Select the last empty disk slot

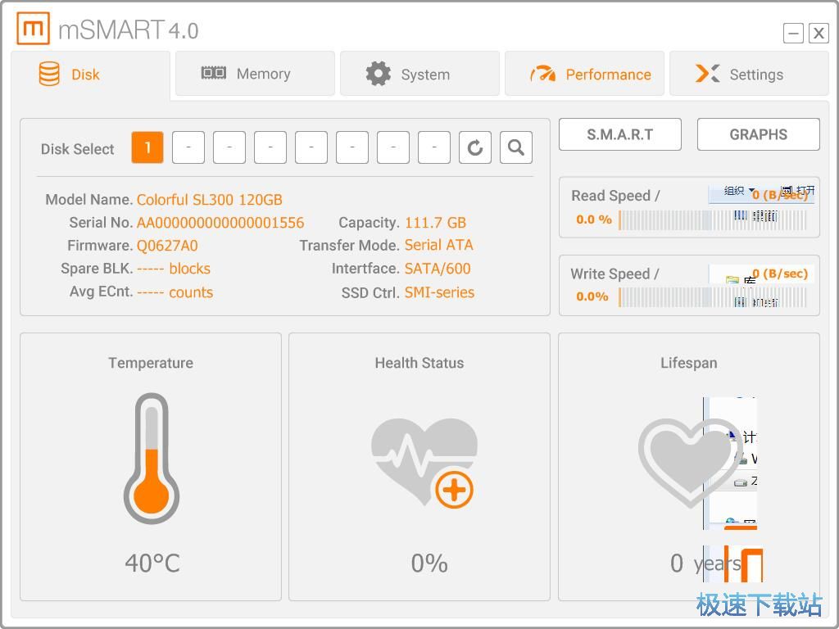[x=434, y=148]
